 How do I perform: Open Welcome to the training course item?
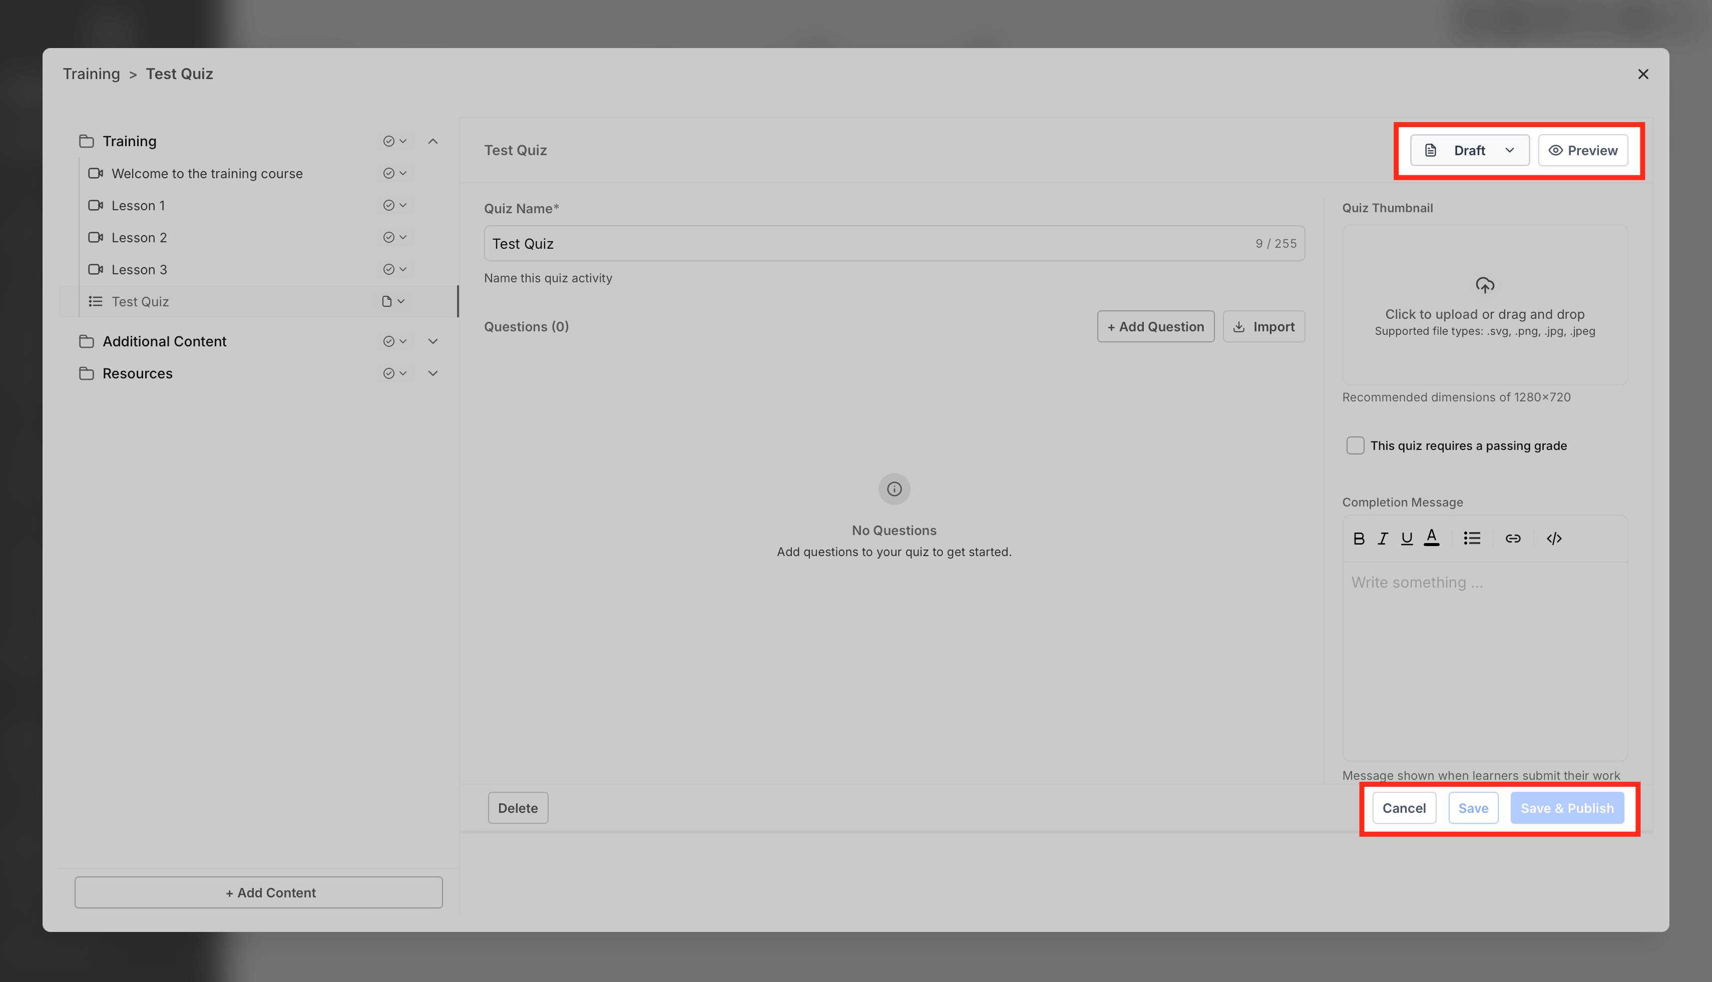(x=206, y=173)
